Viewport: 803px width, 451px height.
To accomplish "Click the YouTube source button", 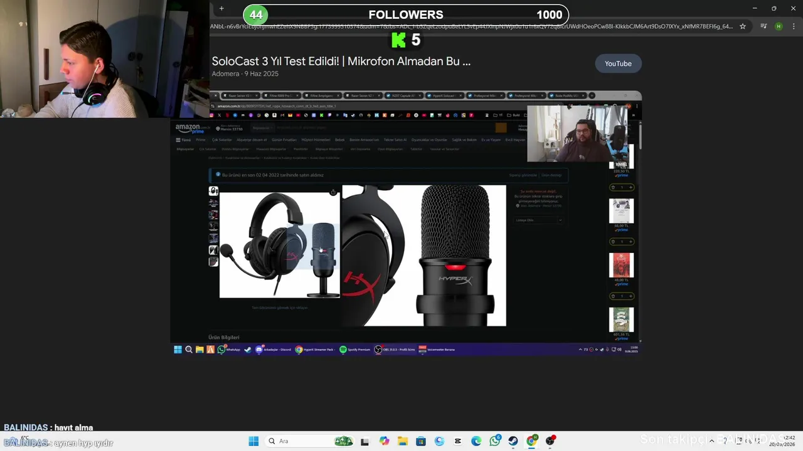I will tap(618, 63).
